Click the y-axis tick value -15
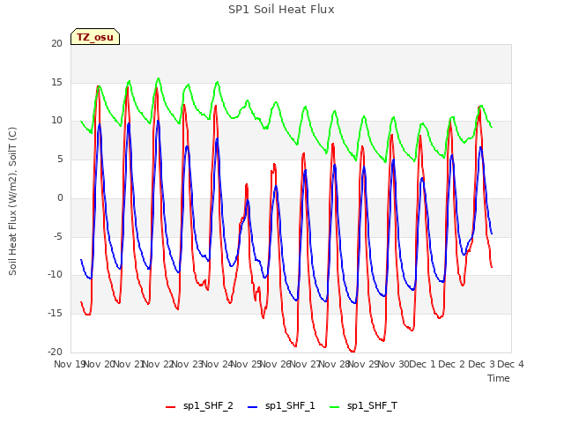The width and height of the screenshot is (564, 423). click(x=55, y=314)
